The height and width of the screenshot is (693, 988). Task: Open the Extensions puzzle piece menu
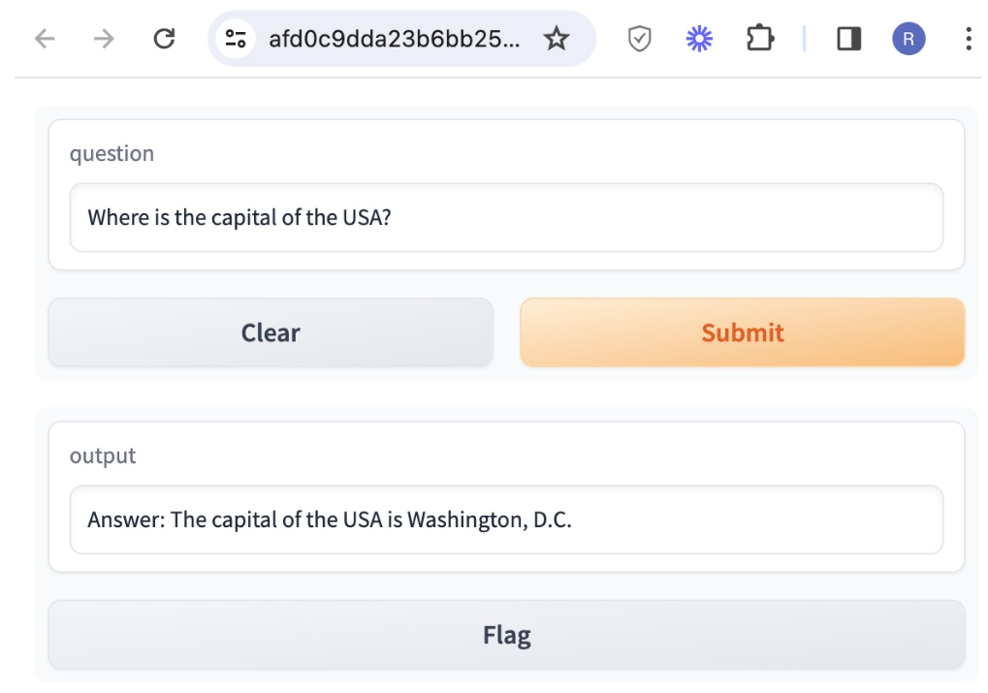(x=759, y=39)
